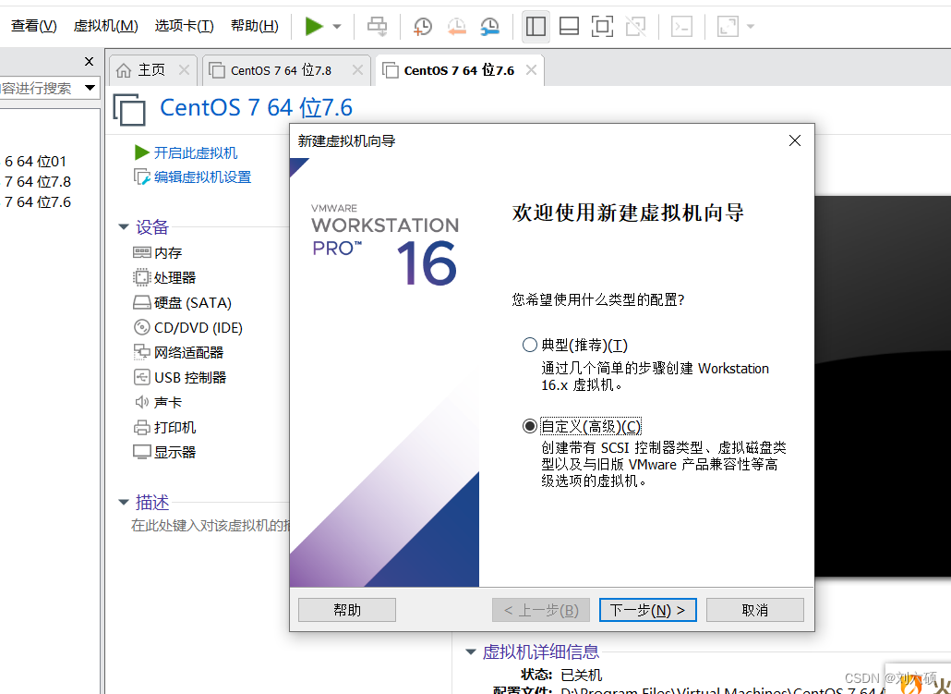This screenshot has width=951, height=694.
Task: Click the USB 控制器 icon
Action: coord(142,377)
